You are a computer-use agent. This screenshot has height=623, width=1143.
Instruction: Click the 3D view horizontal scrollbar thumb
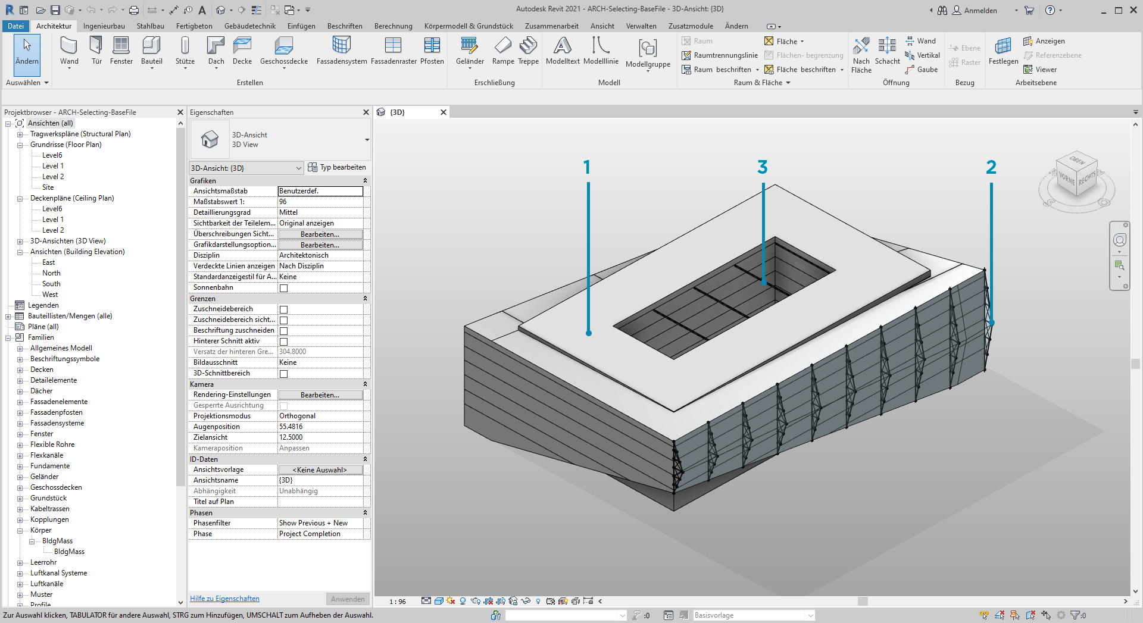click(863, 602)
